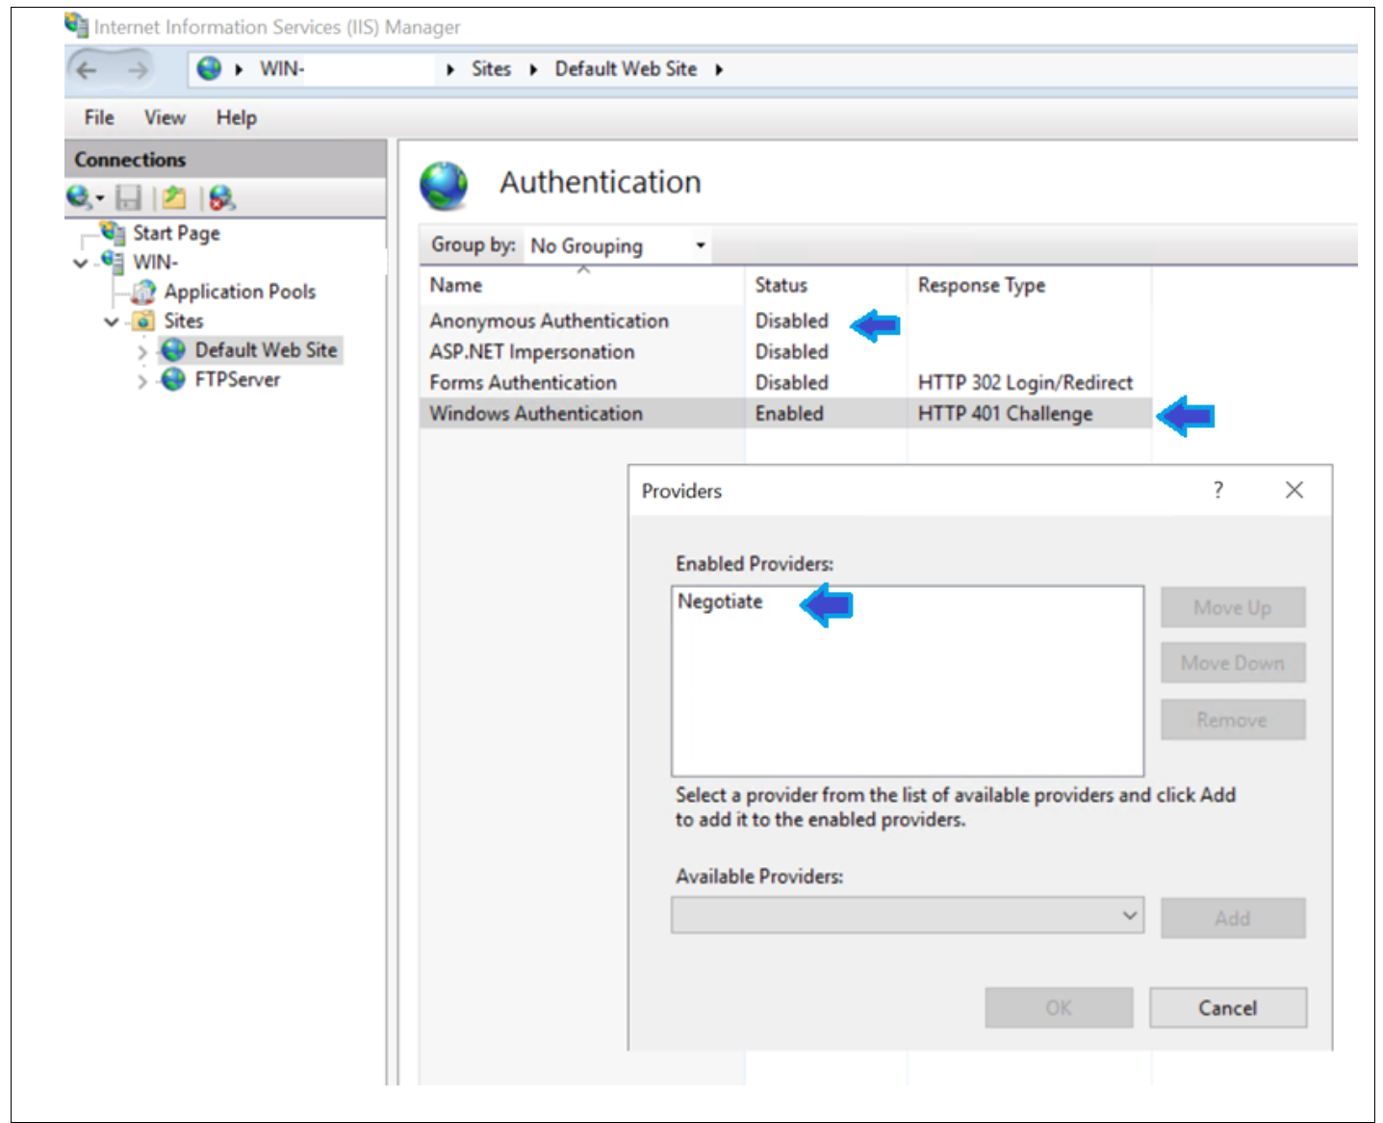The width and height of the screenshot is (1383, 1123).
Task: Click the question mark help button in Providers
Action: pyautogui.click(x=1218, y=491)
